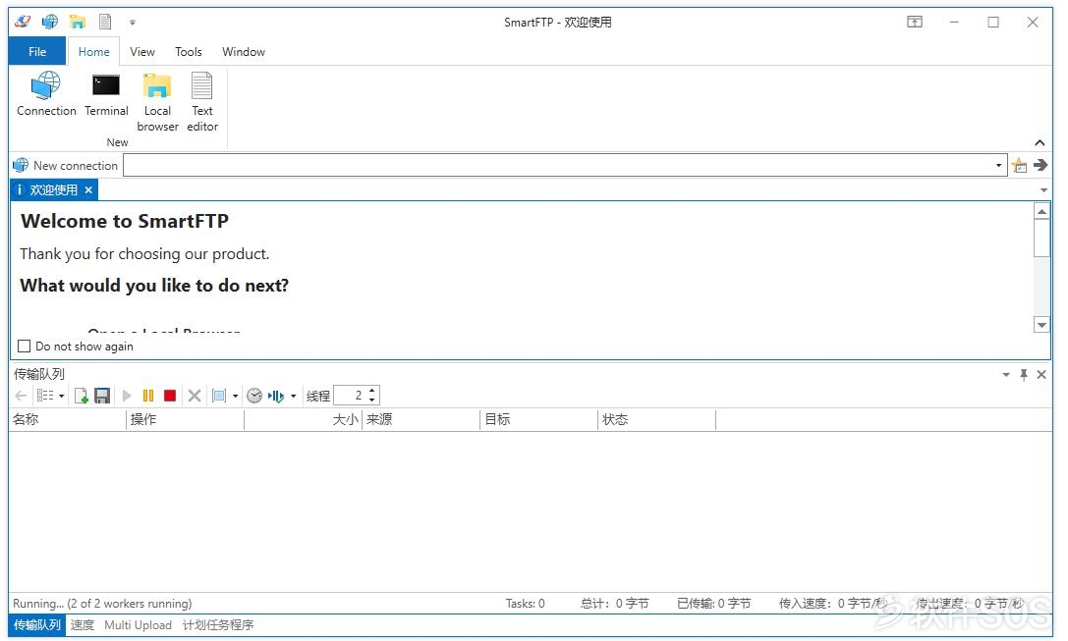Click welcome page scrollbar down arrow
Image resolution: width=1068 pixels, height=641 pixels.
[1041, 325]
